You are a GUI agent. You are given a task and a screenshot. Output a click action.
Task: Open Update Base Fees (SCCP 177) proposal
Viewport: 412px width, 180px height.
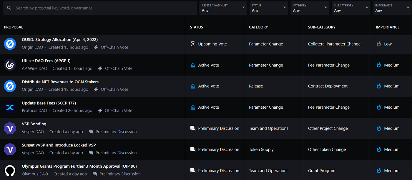click(49, 103)
